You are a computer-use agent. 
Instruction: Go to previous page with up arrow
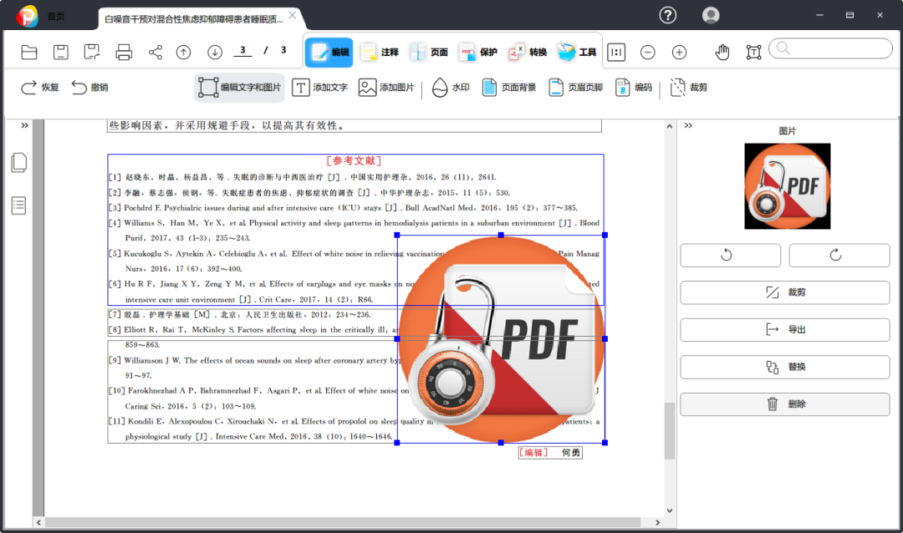tap(184, 53)
